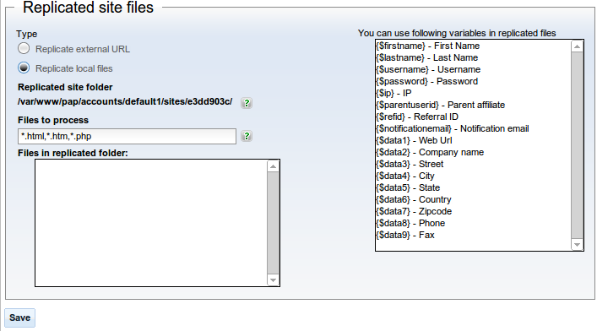The image size is (597, 331).
Task: Click inside Files in replicated folder list
Action: (x=151, y=223)
